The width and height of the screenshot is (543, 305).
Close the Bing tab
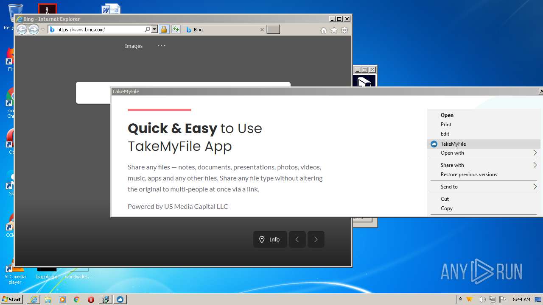(262, 30)
